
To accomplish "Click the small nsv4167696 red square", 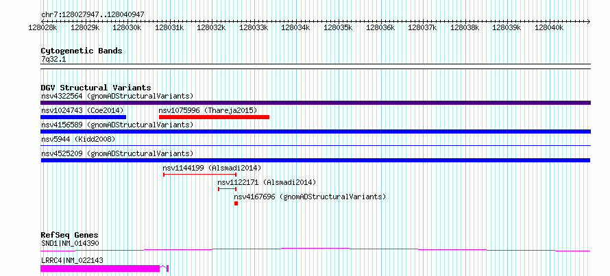I will coord(236,203).
